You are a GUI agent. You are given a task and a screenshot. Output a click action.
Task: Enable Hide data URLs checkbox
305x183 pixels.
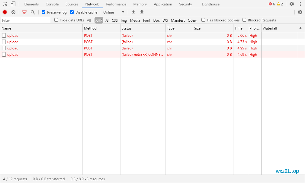click(56, 20)
